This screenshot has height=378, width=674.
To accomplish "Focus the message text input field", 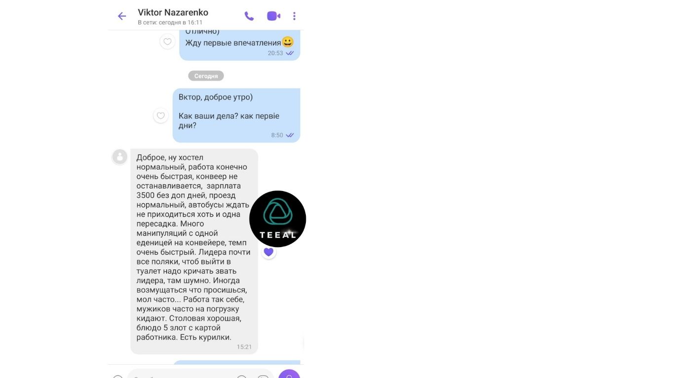I will pyautogui.click(x=200, y=374).
